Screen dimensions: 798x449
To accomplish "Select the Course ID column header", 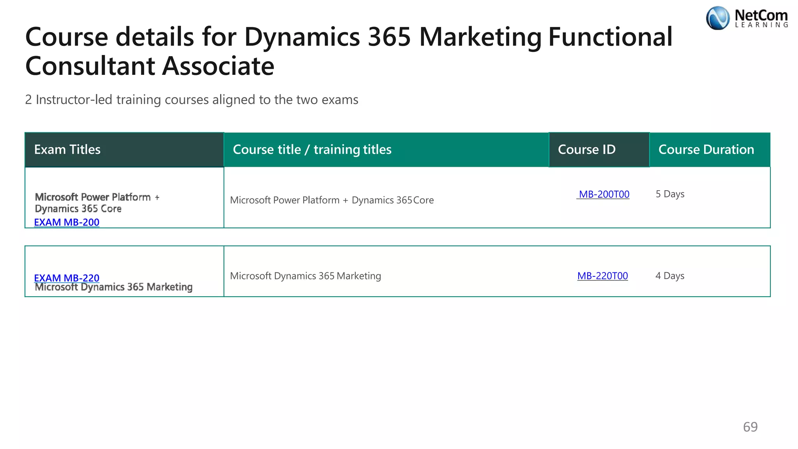I will pos(599,150).
